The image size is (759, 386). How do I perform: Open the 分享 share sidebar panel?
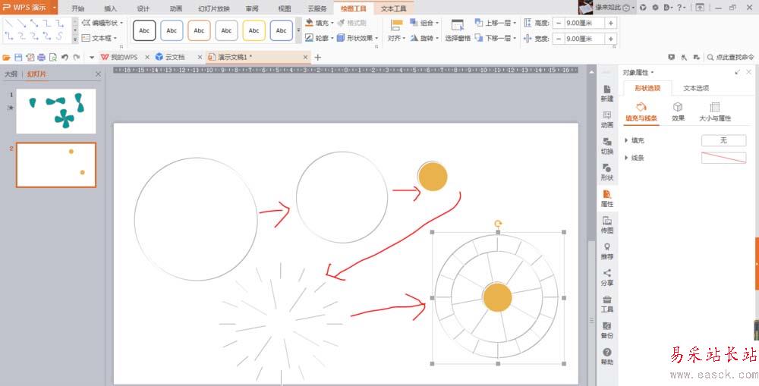pos(607,278)
